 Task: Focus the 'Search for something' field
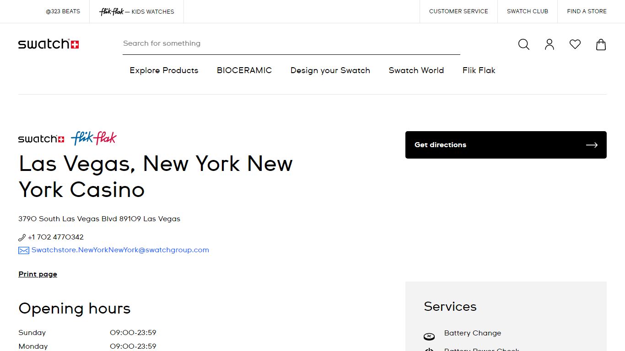291,43
